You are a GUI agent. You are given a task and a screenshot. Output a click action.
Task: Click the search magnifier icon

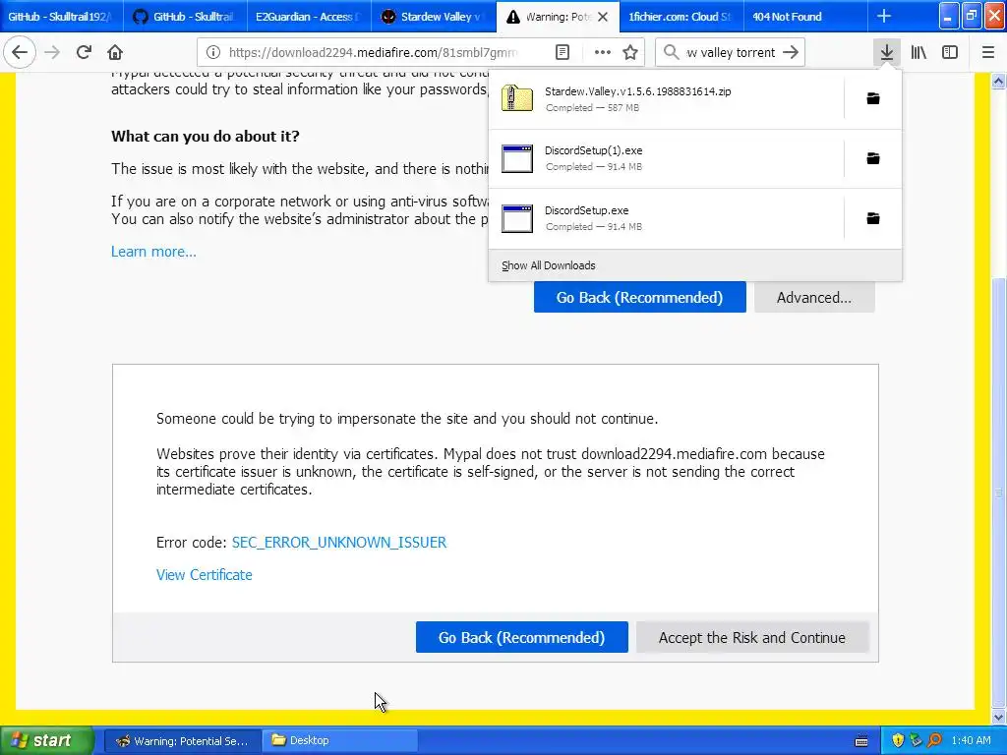coord(671,53)
